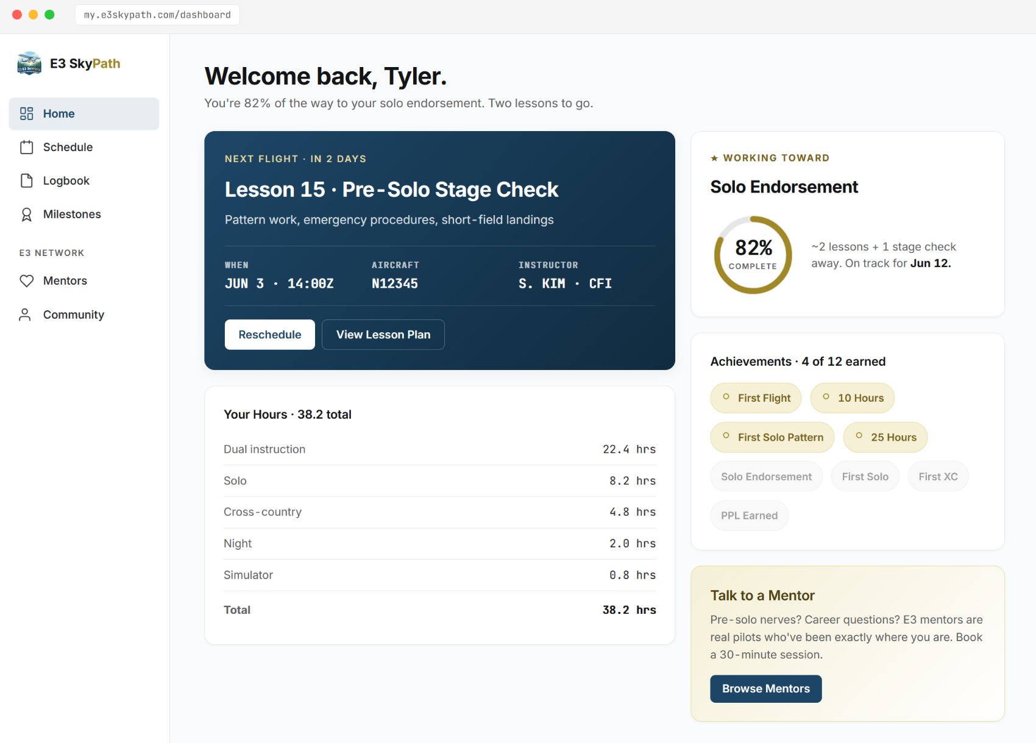Click the E3 NETWORK section label
The image size is (1036, 743).
pyautogui.click(x=52, y=253)
